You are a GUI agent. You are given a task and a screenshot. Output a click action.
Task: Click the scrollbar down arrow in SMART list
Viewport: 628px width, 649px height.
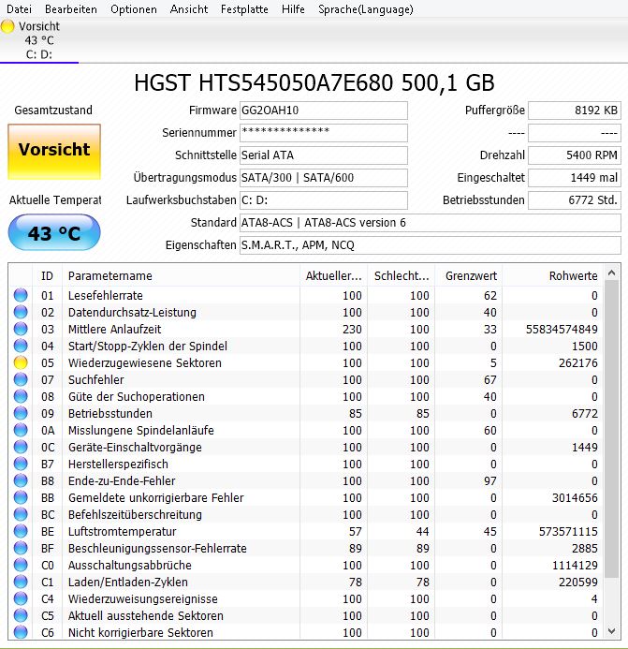(x=611, y=631)
